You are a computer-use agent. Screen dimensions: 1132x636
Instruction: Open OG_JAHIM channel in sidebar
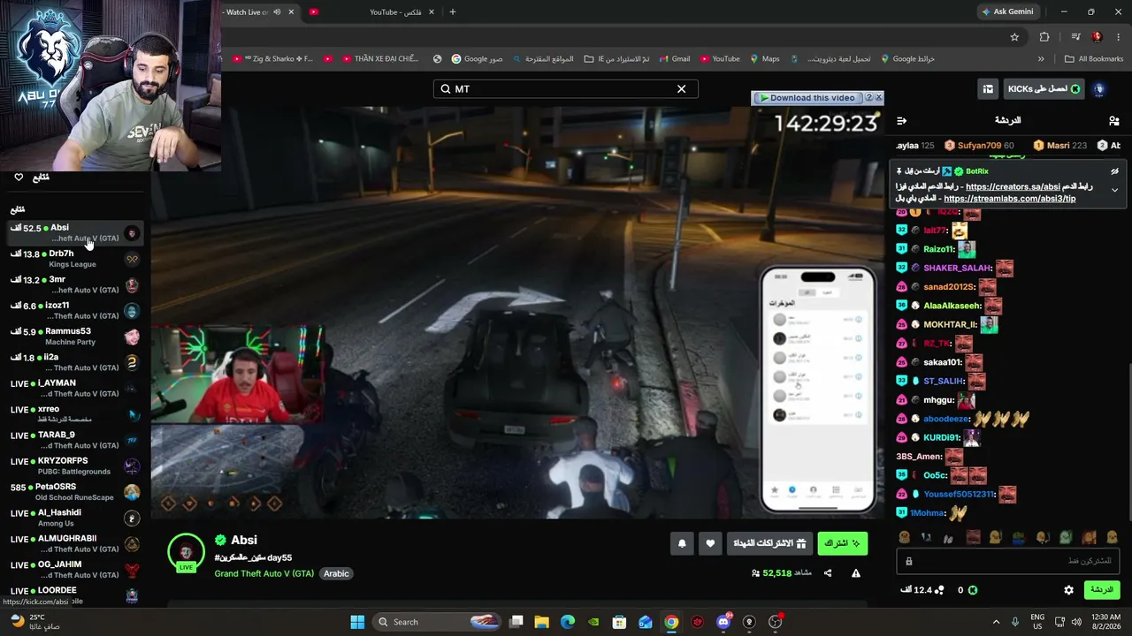(74, 570)
